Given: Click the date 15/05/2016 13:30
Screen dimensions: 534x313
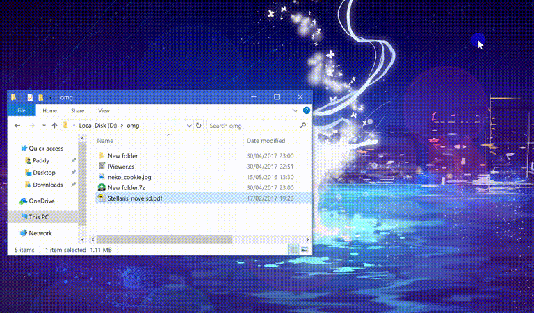Looking at the screenshot, I should click(270, 177).
